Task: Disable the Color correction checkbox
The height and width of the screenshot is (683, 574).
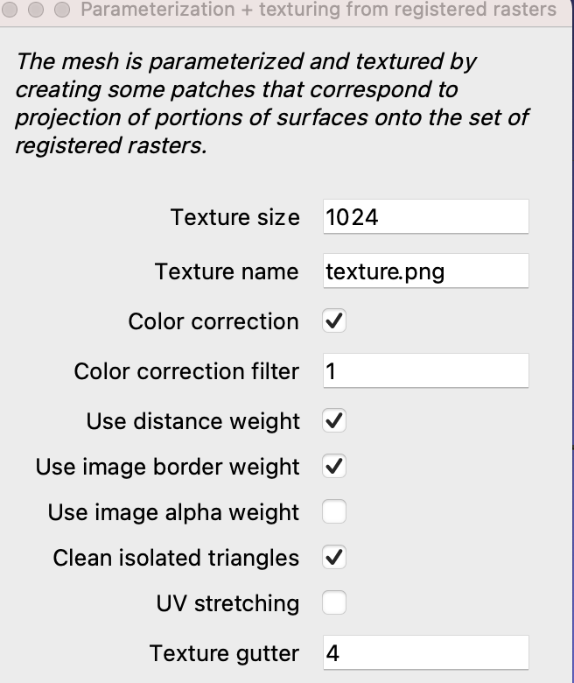Action: point(334,321)
